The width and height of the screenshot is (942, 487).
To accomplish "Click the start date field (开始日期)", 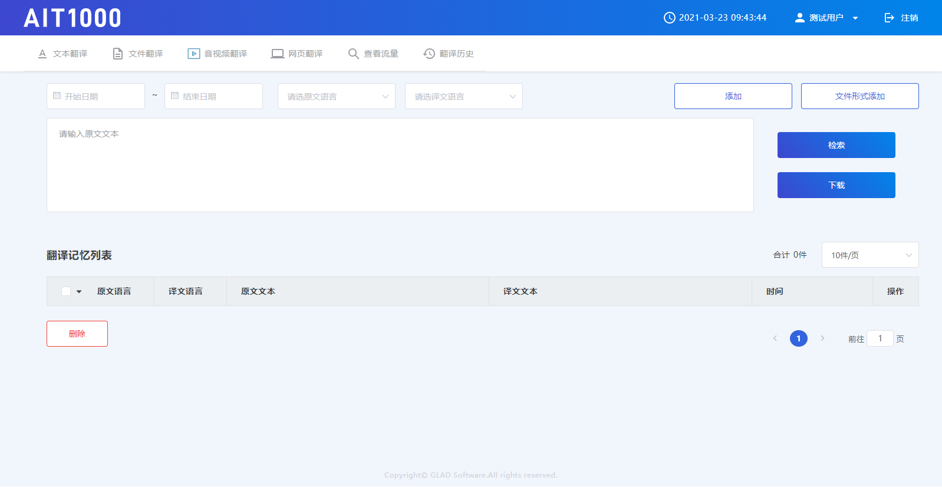I will click(x=95, y=96).
